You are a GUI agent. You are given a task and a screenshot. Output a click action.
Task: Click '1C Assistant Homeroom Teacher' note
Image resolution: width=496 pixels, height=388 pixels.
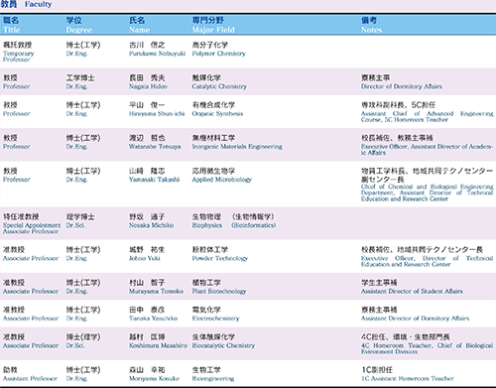tap(408, 378)
